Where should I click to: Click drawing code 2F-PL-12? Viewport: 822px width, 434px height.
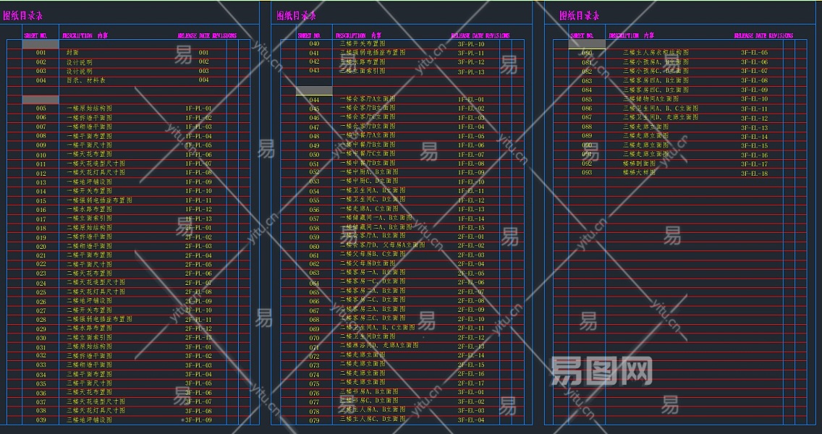tap(199, 328)
